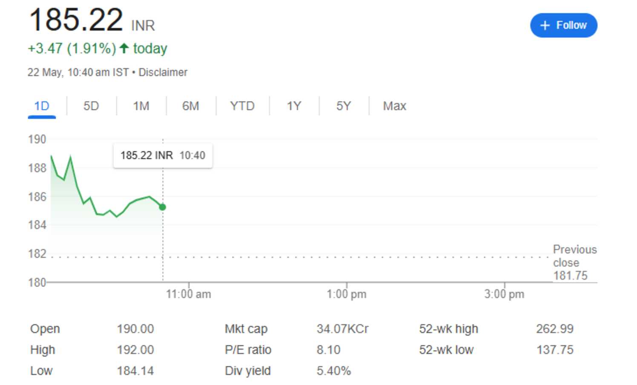Select the YTD chart range

click(x=243, y=106)
